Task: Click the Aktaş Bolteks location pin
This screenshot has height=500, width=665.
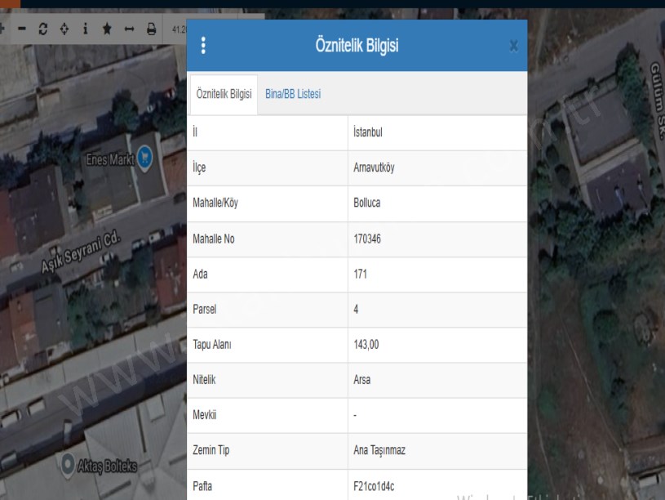Action: tap(69, 465)
